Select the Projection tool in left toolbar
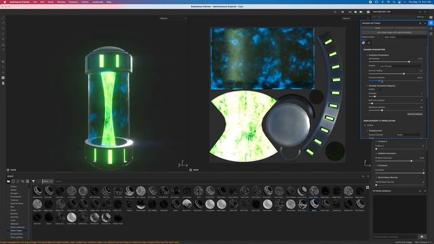 3,28
